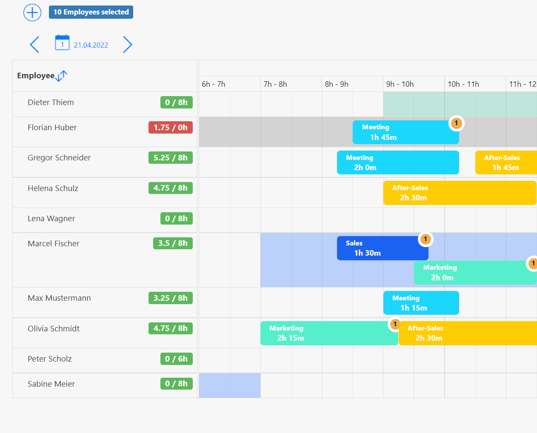Click the sort arrows beside the Employee header

(x=61, y=76)
